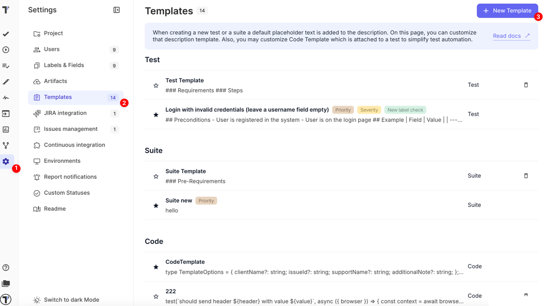This screenshot has width=545, height=306.
Task: Select Custom Statuses in settings menu
Action: pyautogui.click(x=67, y=193)
